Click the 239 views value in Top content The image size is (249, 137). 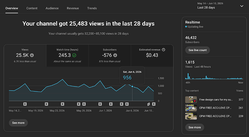241,116
